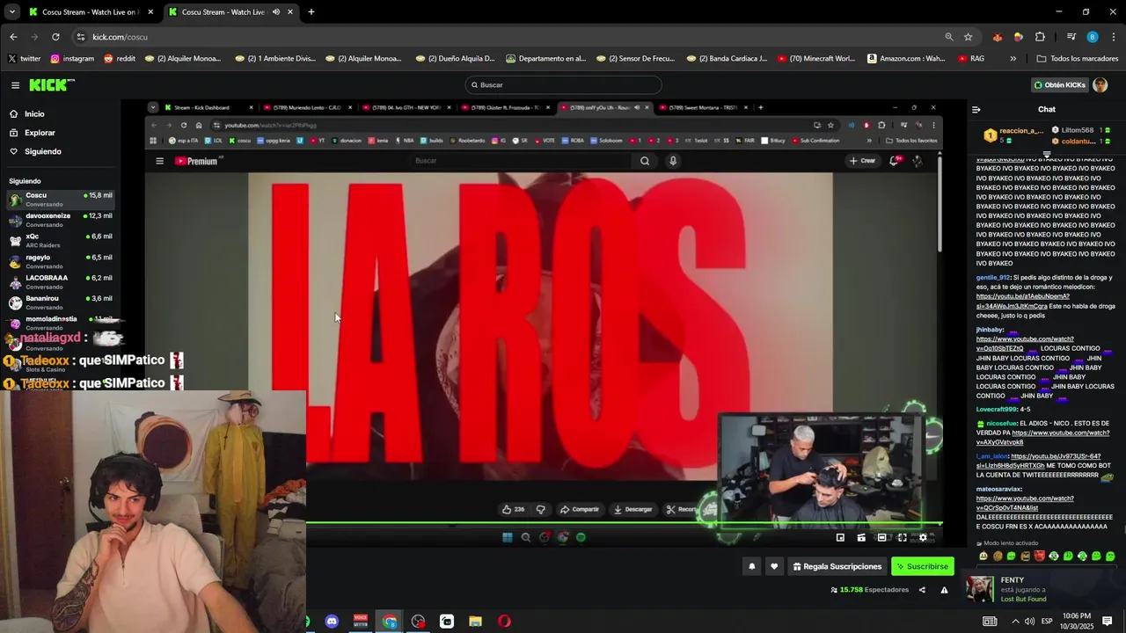Select LACOBRAAA channel in following list
Screen dimensions: 1126x633
click(x=60, y=282)
